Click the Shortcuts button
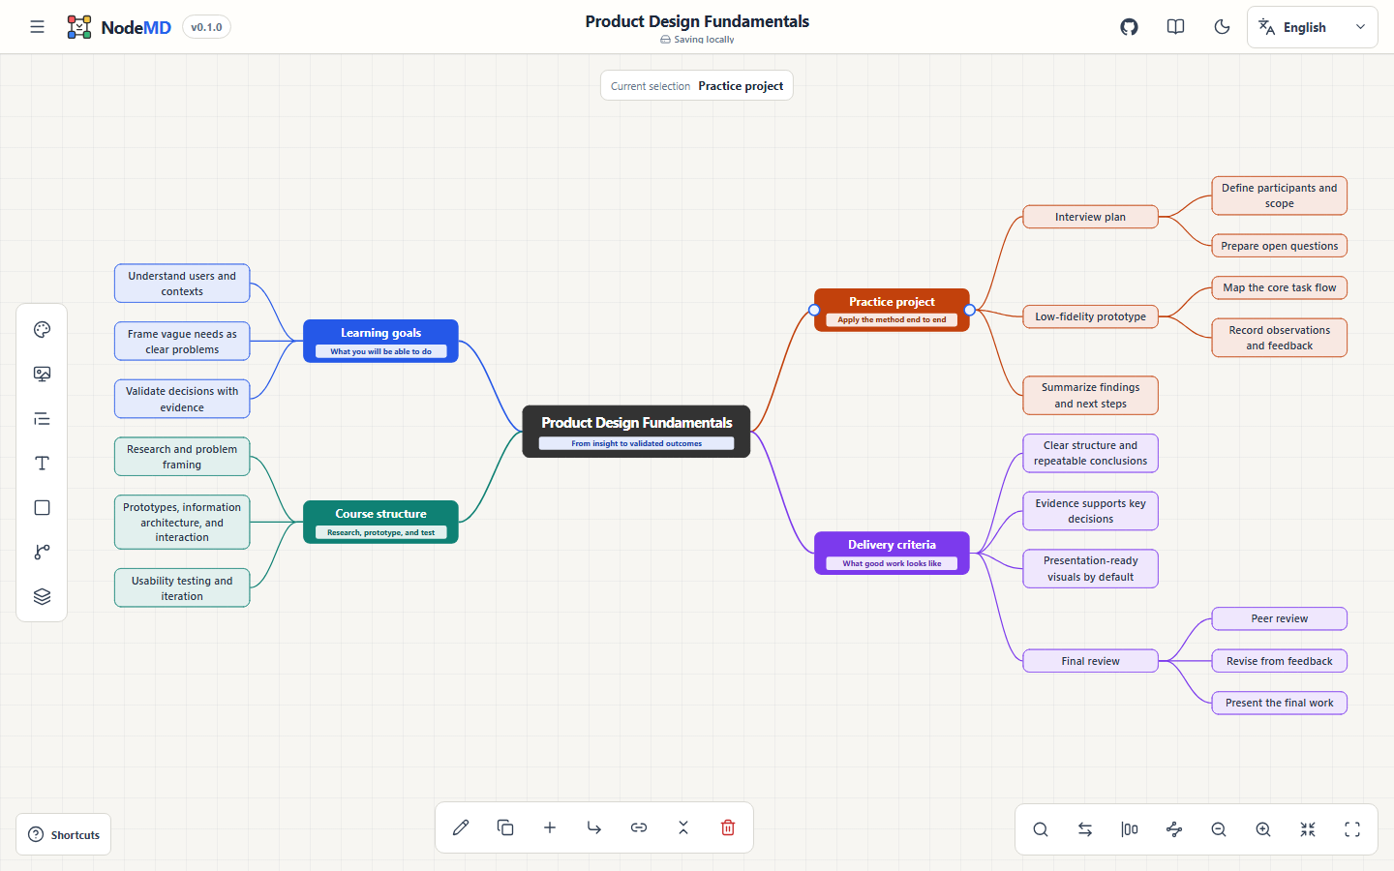 pyautogui.click(x=64, y=835)
